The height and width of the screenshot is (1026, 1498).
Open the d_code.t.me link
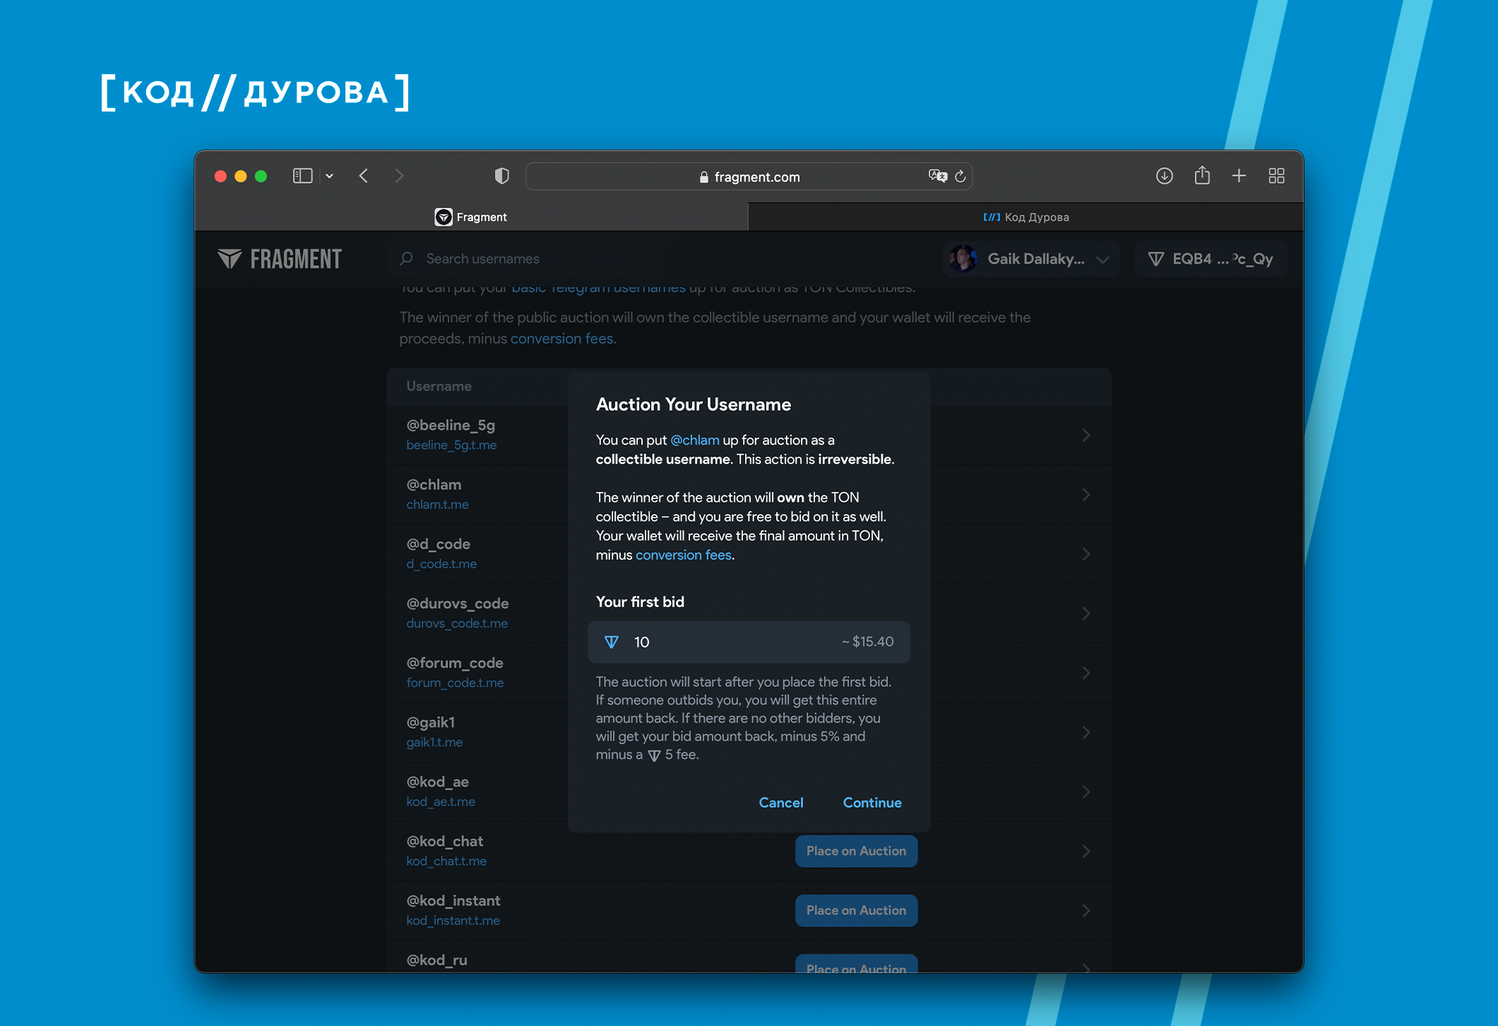pos(441,564)
